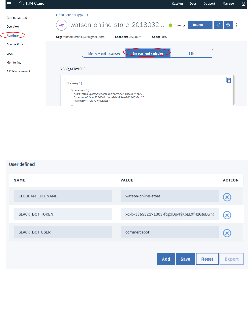Image resolution: width=248 pixels, height=320 pixels.
Task: Reset the user-defined variables
Action: tap(207, 259)
